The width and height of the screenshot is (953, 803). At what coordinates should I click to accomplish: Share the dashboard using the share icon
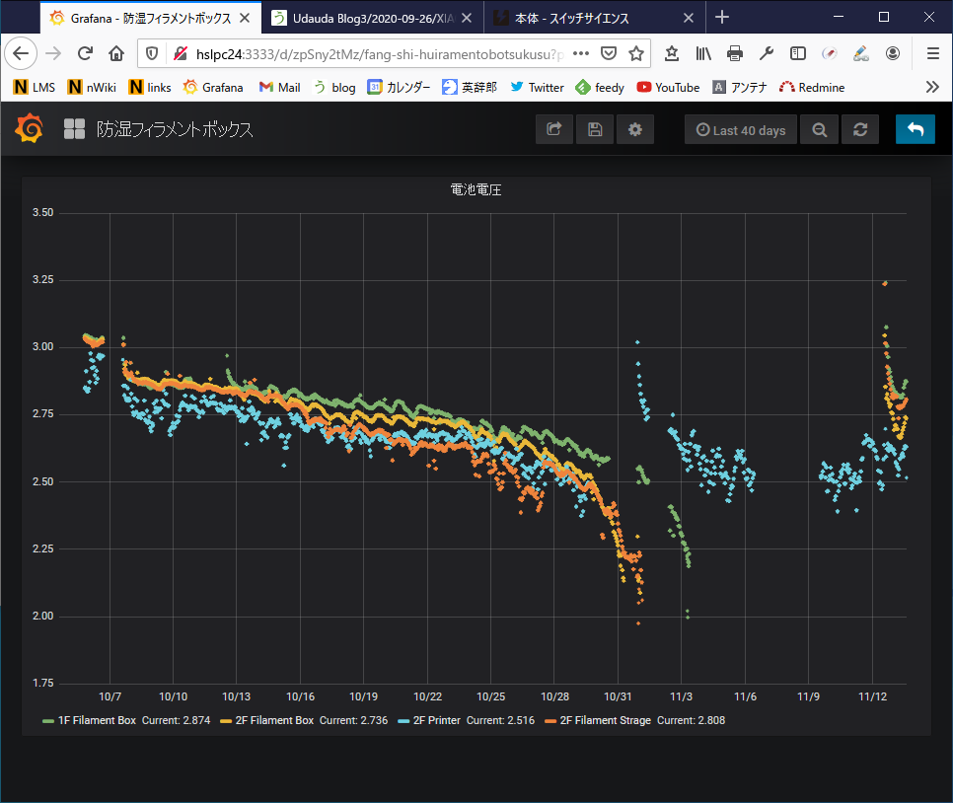554,129
